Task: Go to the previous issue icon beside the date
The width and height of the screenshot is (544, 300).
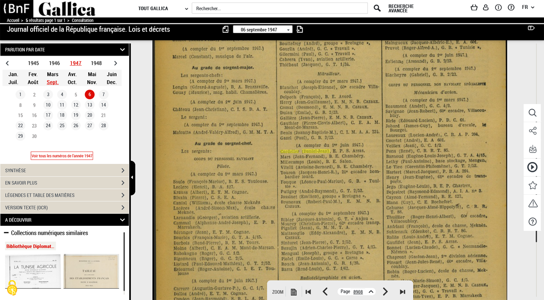Action: (x=226, y=29)
